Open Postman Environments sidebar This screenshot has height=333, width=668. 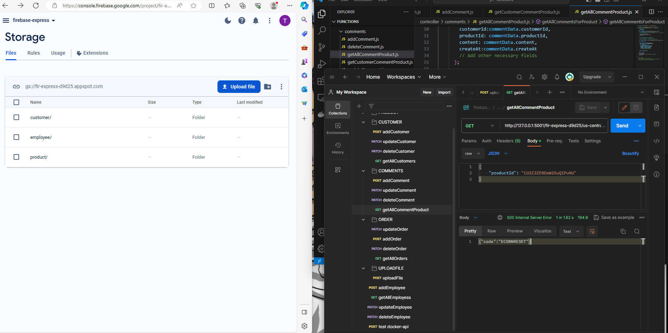click(337, 128)
